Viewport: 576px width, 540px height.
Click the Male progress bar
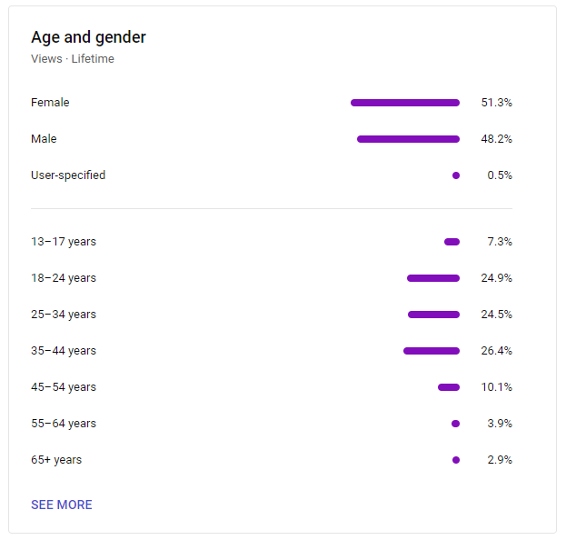pos(408,139)
